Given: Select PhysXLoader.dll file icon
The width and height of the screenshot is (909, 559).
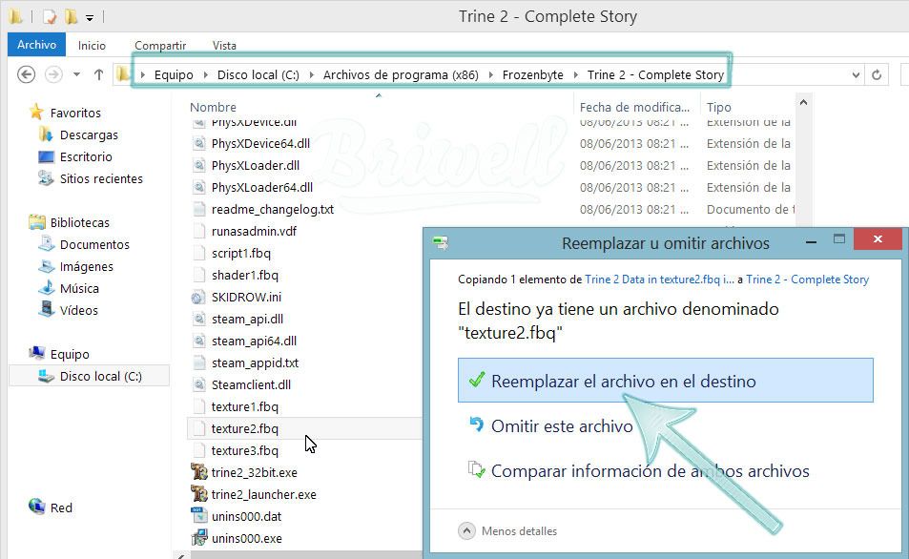Looking at the screenshot, I should point(198,165).
